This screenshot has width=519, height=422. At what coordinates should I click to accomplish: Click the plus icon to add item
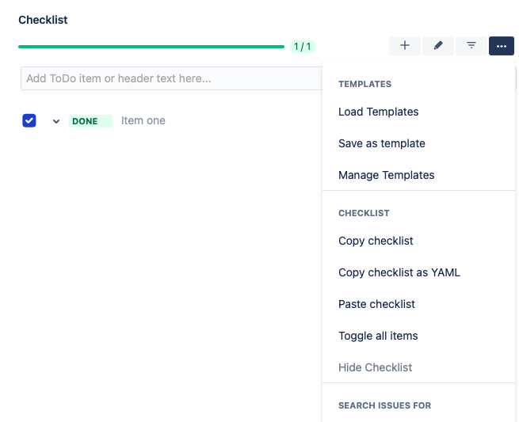(405, 46)
